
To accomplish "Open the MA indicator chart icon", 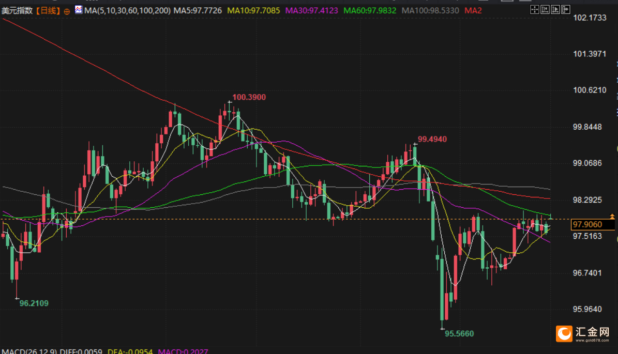I will (x=79, y=10).
